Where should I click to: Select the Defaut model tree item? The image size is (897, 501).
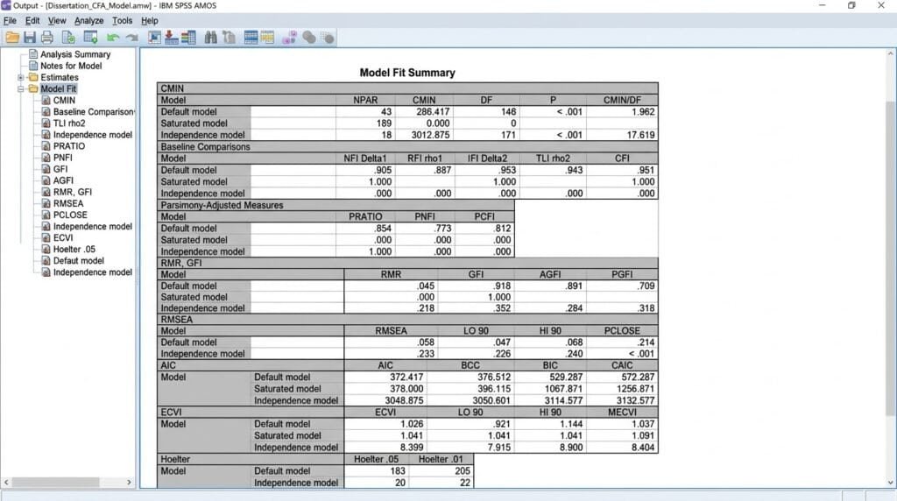79,260
